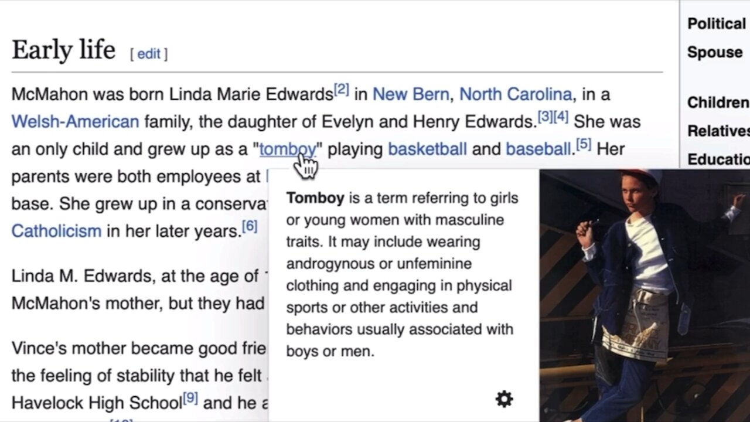Screen dimensions: 750x422
Task: Open the basketball article link
Action: click(x=428, y=149)
